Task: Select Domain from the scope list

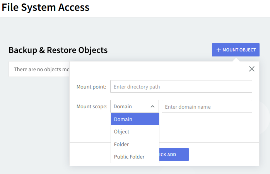Action: click(x=135, y=119)
